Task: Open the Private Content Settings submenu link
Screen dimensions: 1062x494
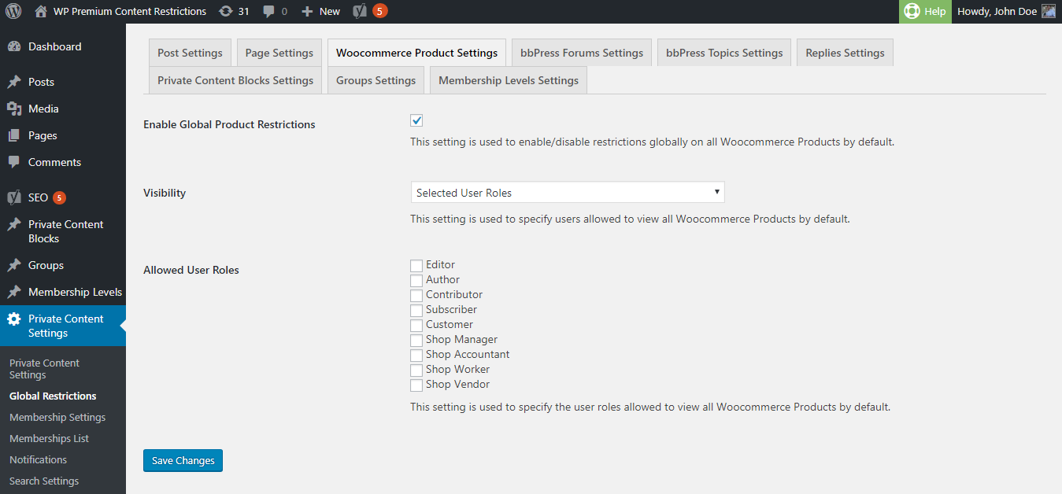Action: click(45, 369)
